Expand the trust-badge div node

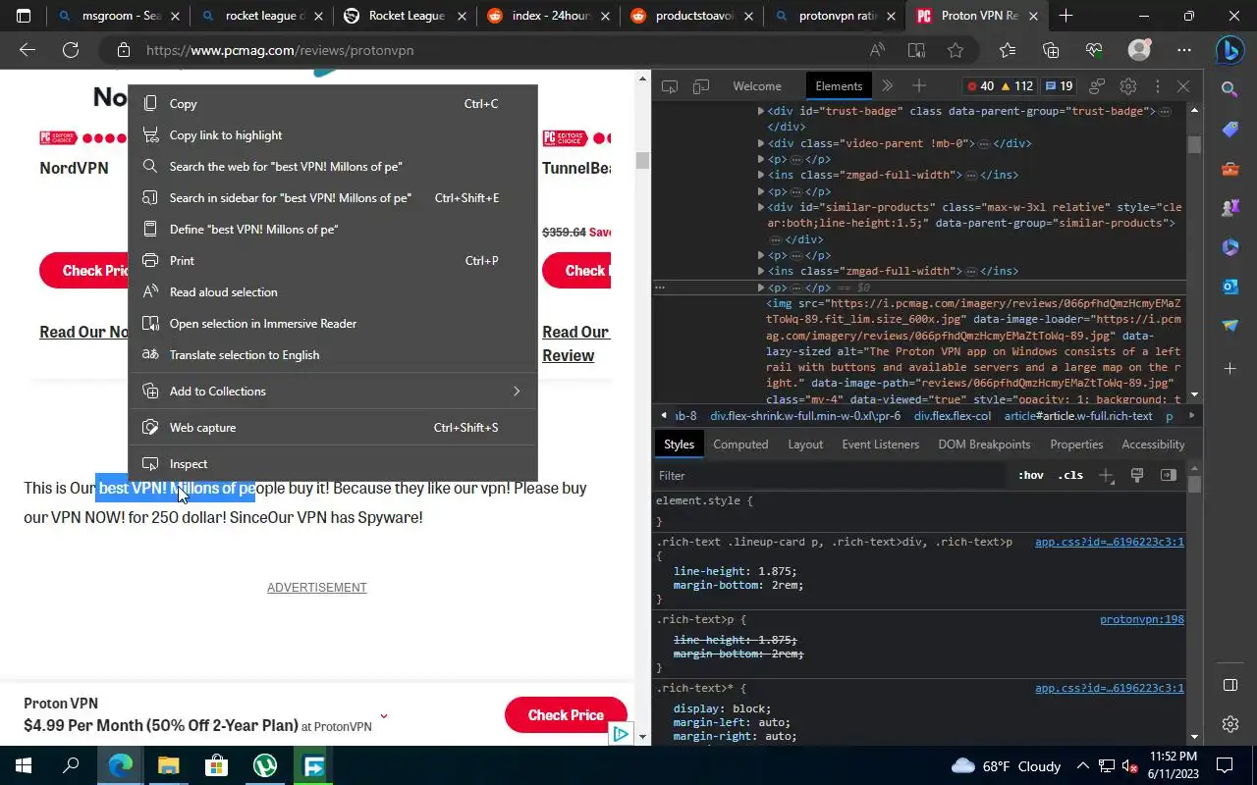761,111
